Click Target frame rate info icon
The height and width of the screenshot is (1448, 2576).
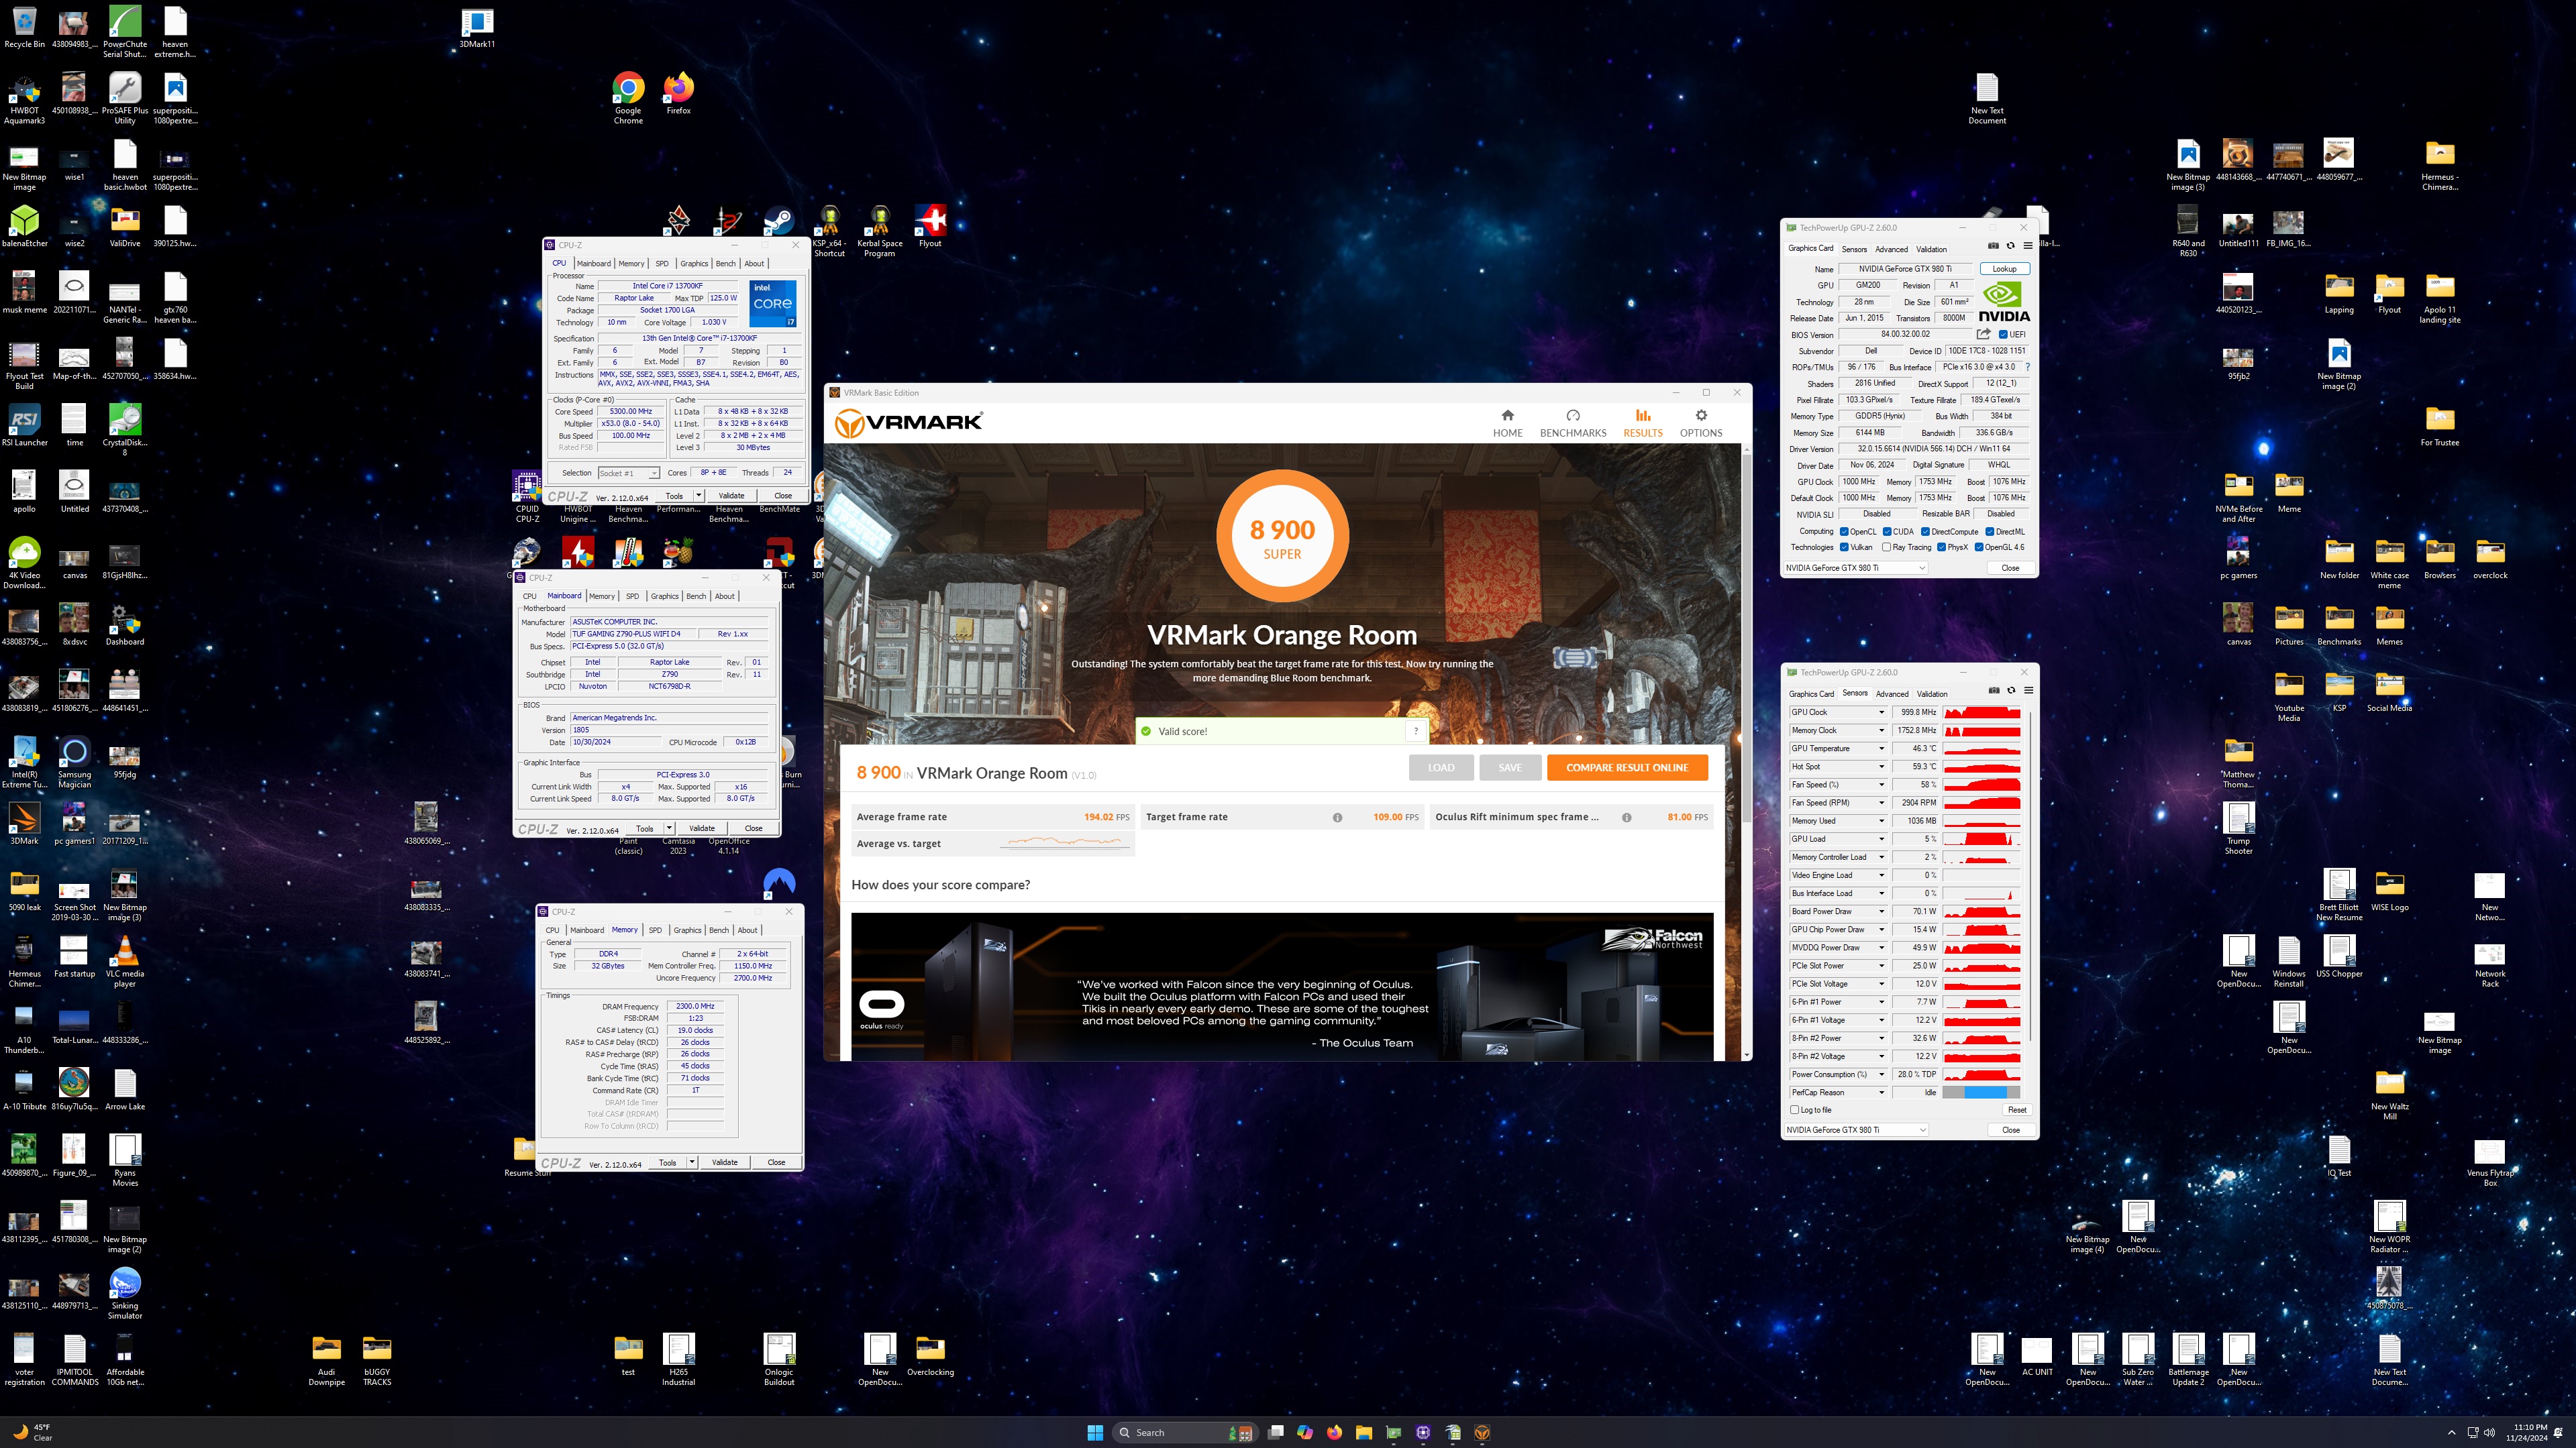tap(1337, 818)
